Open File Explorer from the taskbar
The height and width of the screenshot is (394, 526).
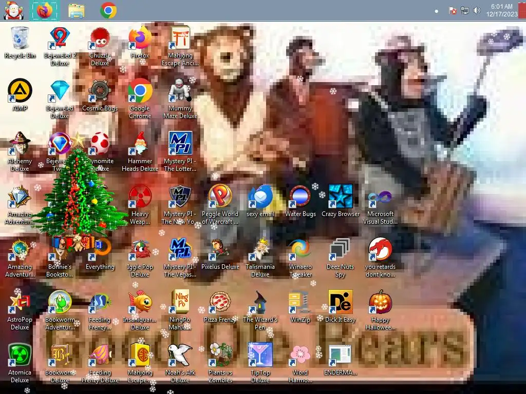[77, 10]
